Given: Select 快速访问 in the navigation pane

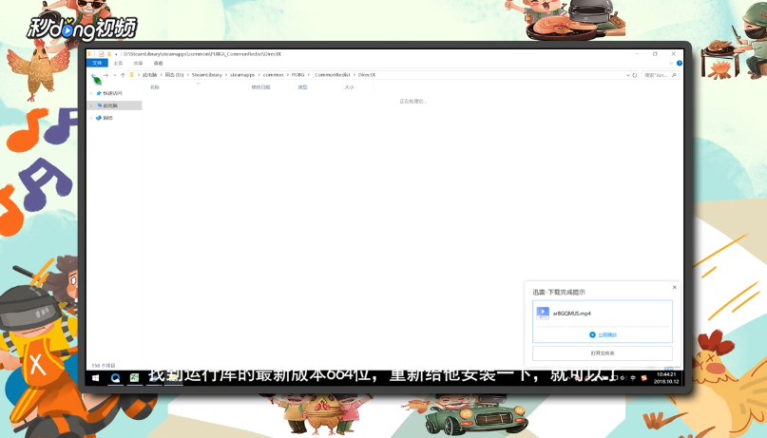Looking at the screenshot, I should point(112,93).
